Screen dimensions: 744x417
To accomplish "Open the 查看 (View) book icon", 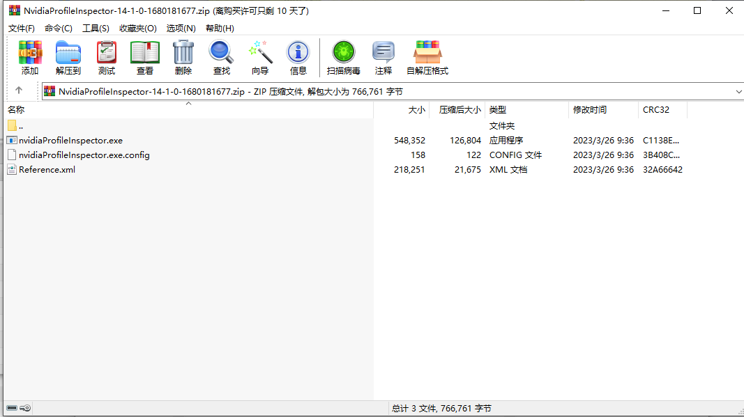I will pos(145,52).
